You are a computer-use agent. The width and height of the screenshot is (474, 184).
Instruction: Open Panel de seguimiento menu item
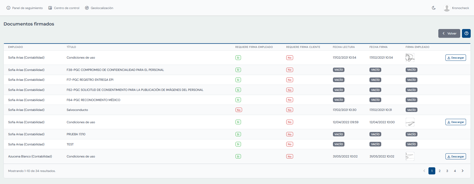[25, 8]
